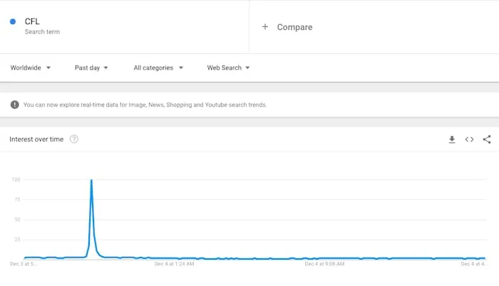Click the Dec 4 at 1:24 AM axis label
This screenshot has width=499, height=286.
(174, 264)
